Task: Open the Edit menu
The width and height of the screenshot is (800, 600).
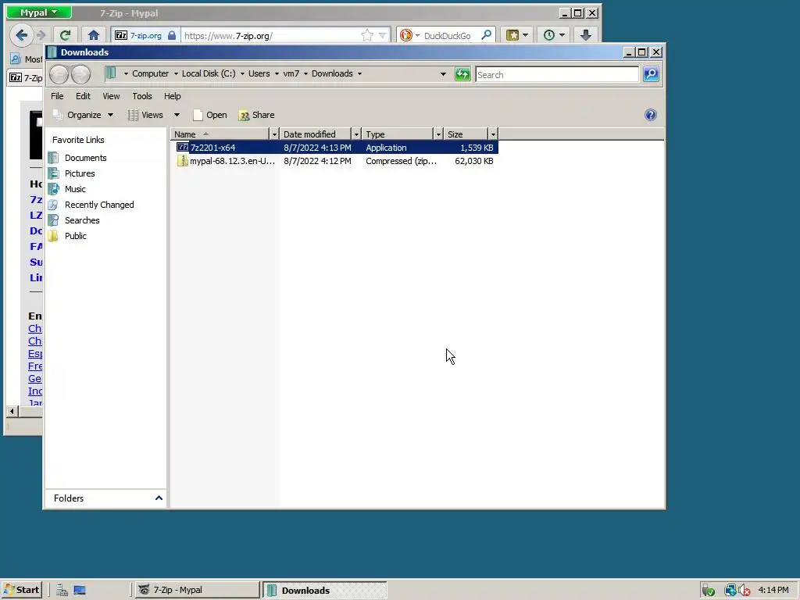Action: [83, 96]
